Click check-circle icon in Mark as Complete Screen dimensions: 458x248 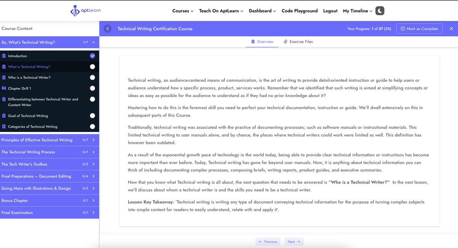click(403, 29)
